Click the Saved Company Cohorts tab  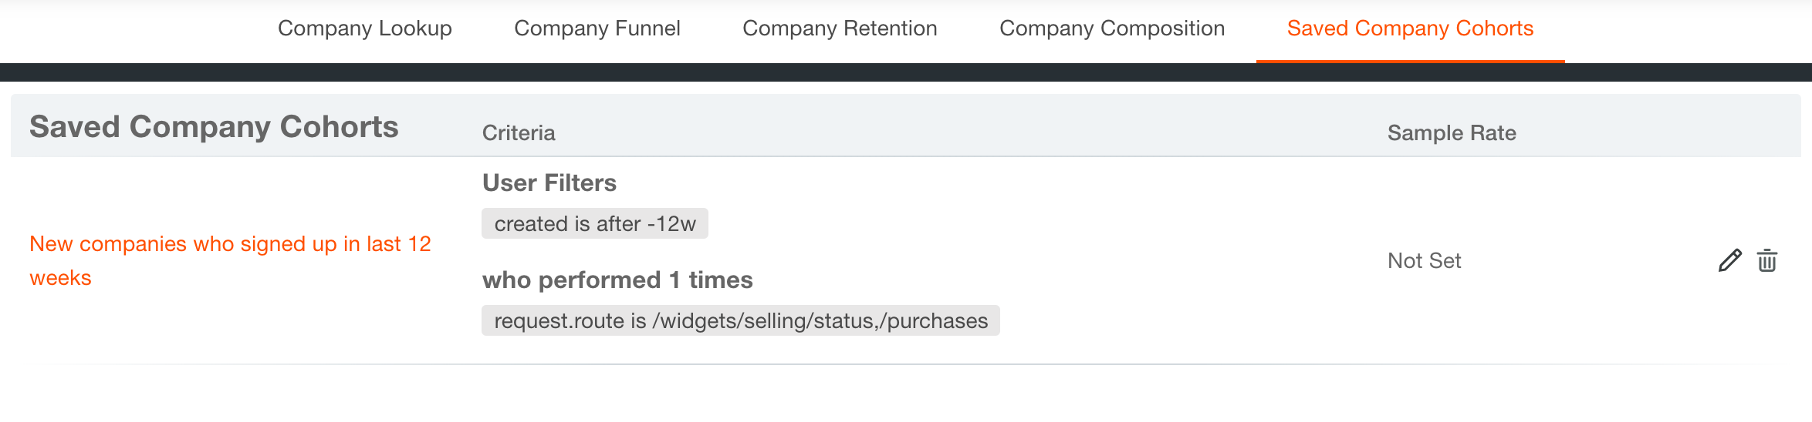click(x=1410, y=28)
